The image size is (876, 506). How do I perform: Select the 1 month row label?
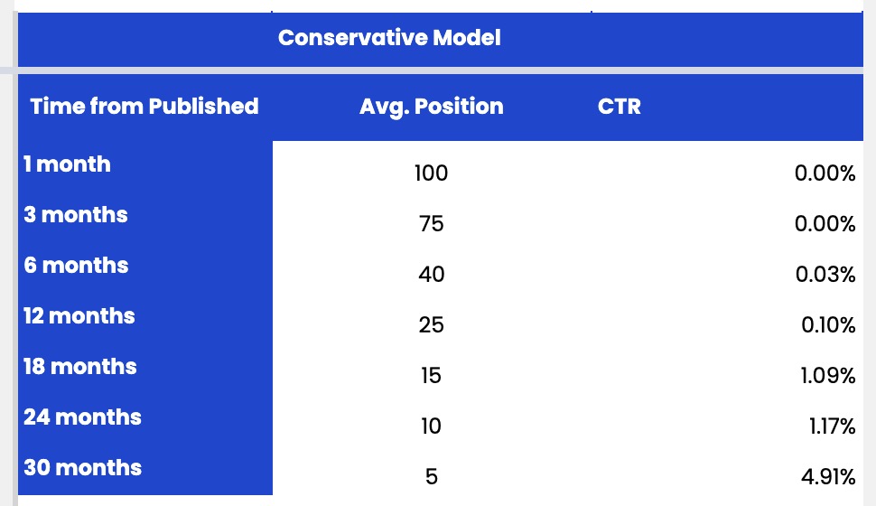(x=68, y=164)
